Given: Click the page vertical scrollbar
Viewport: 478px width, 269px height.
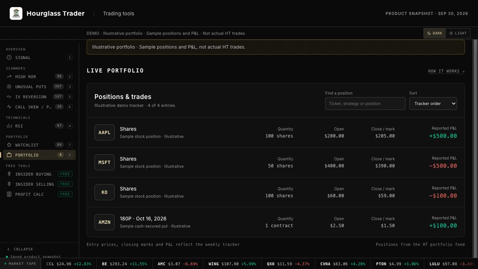Looking at the screenshot, I should (475, 148).
